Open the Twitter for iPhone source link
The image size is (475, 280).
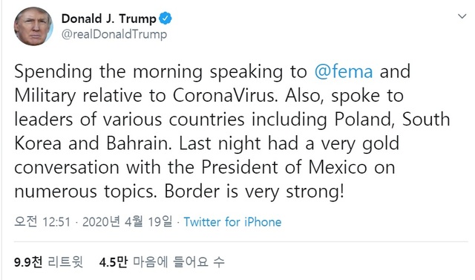tap(232, 222)
